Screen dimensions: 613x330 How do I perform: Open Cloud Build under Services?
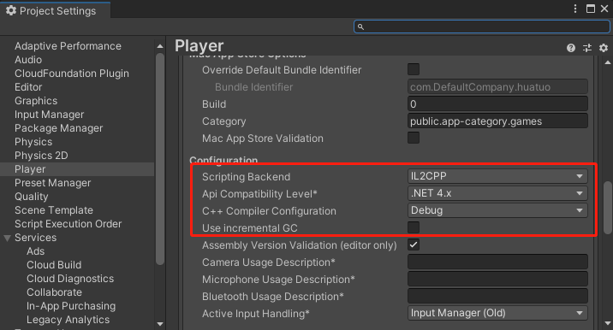pos(54,265)
